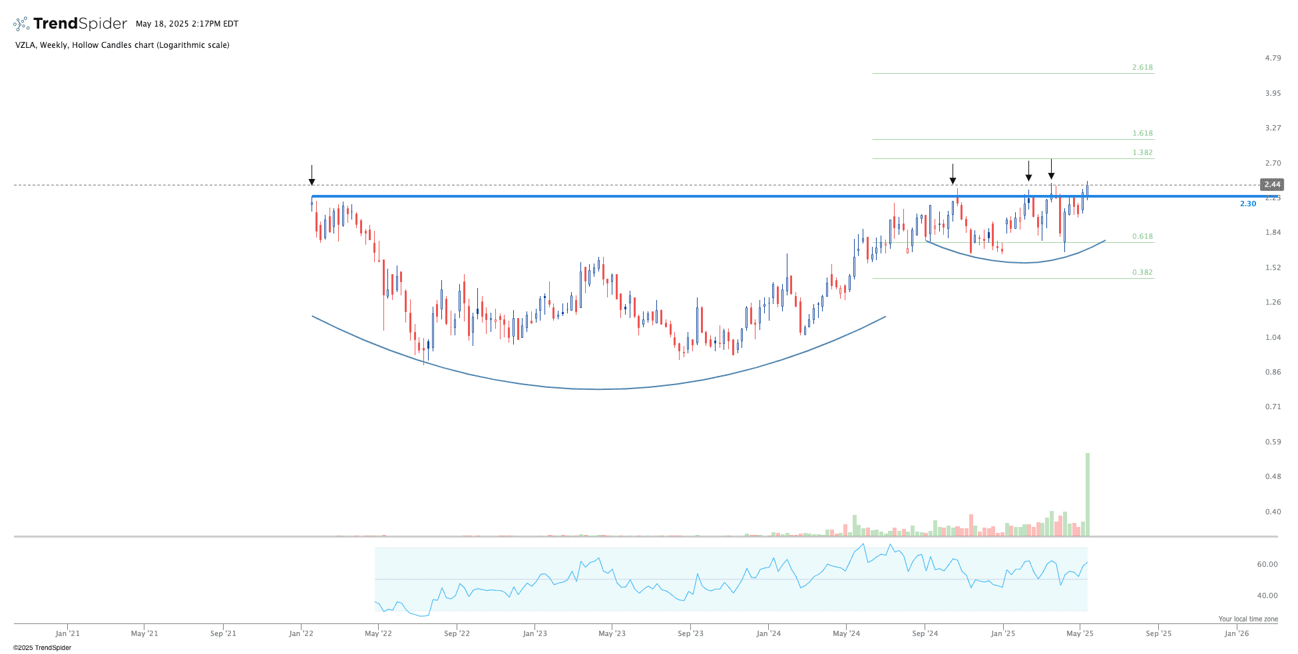This screenshot has width=1298, height=654.
Task: Click the TrendSpider spider logo icon
Action: [21, 24]
